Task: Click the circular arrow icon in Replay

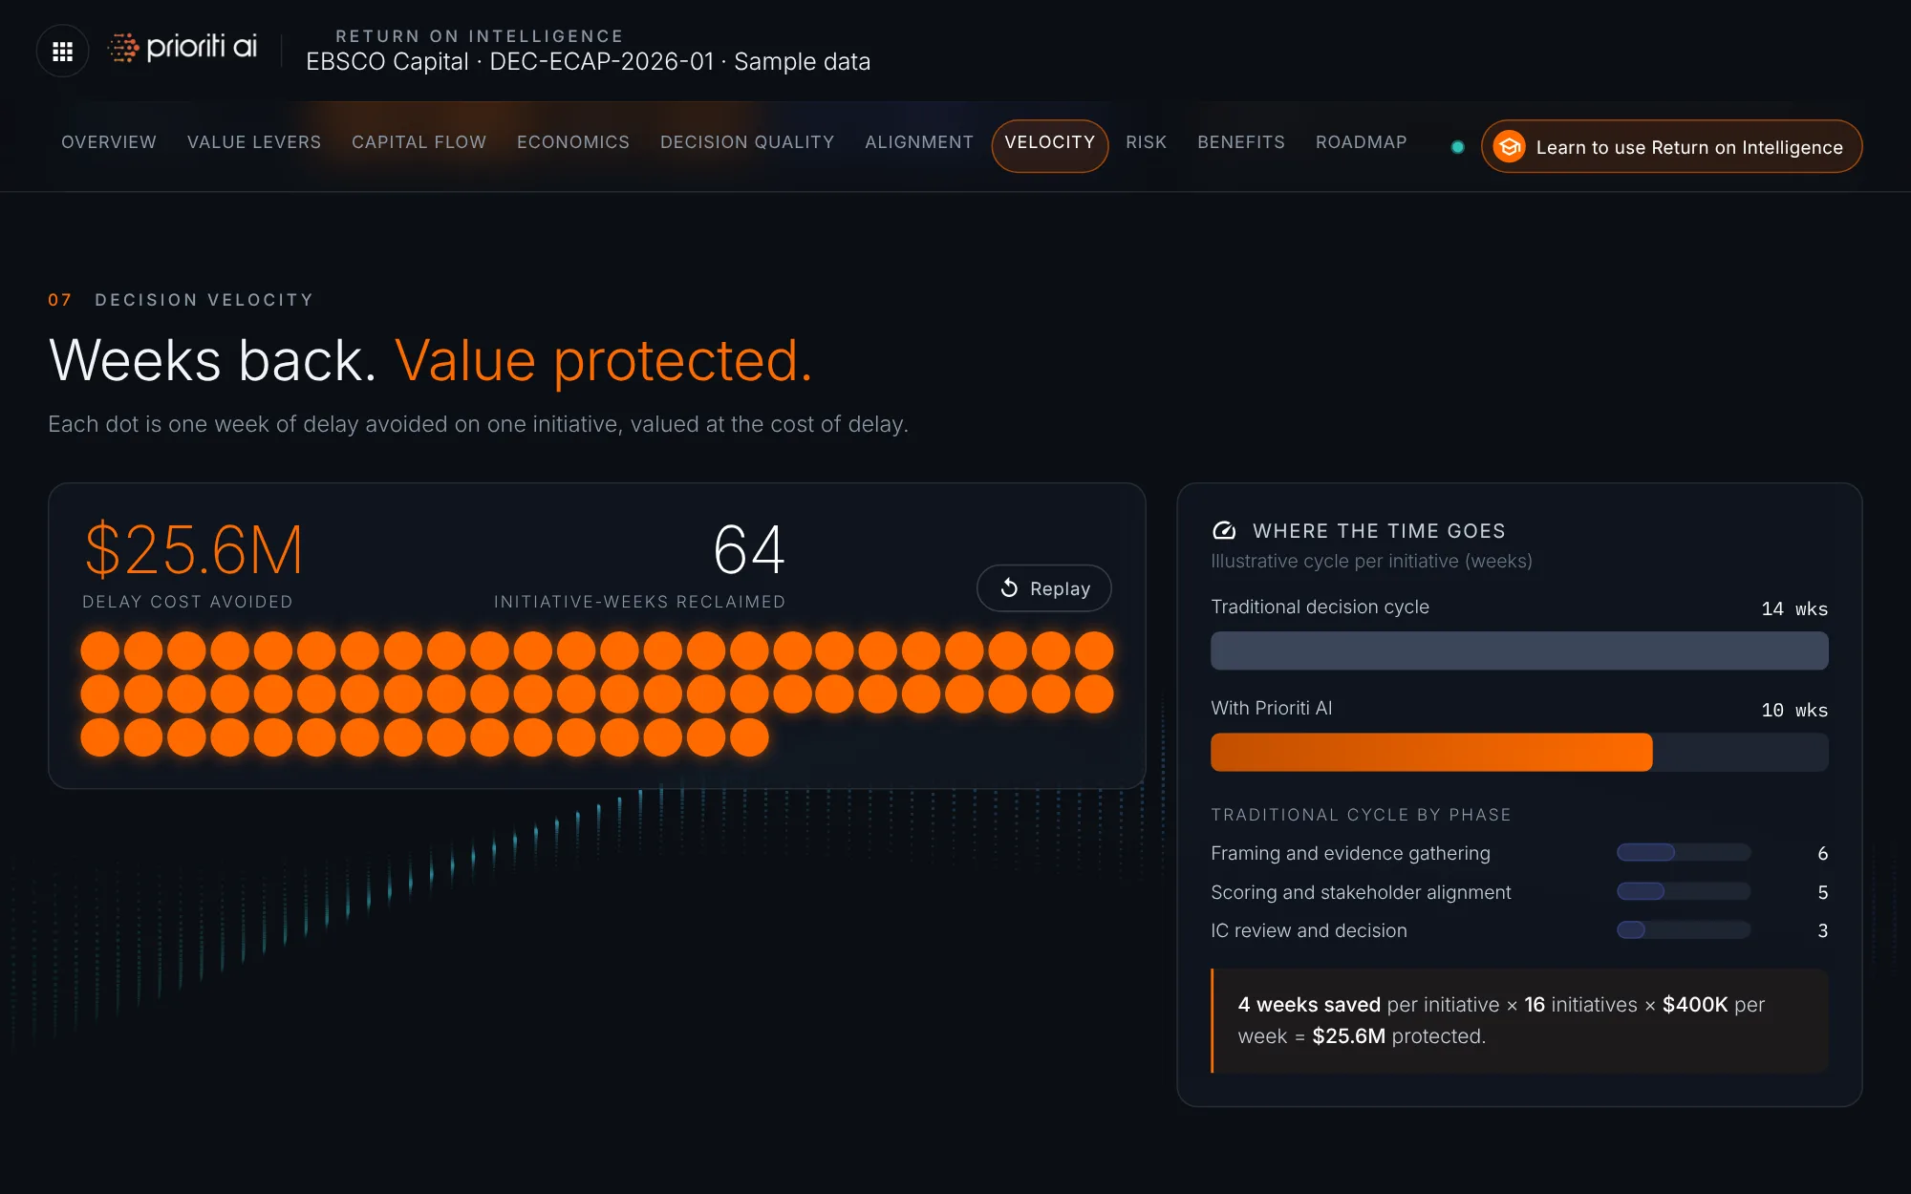Action: pos(1009,588)
